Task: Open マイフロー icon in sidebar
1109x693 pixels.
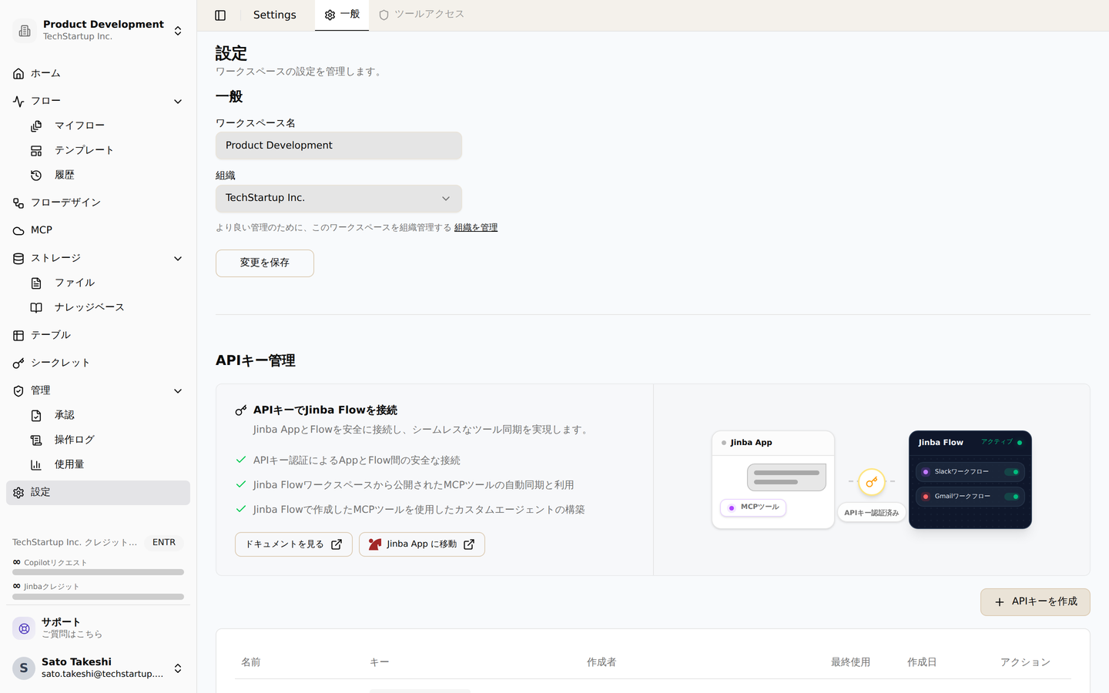Action: coord(36,126)
